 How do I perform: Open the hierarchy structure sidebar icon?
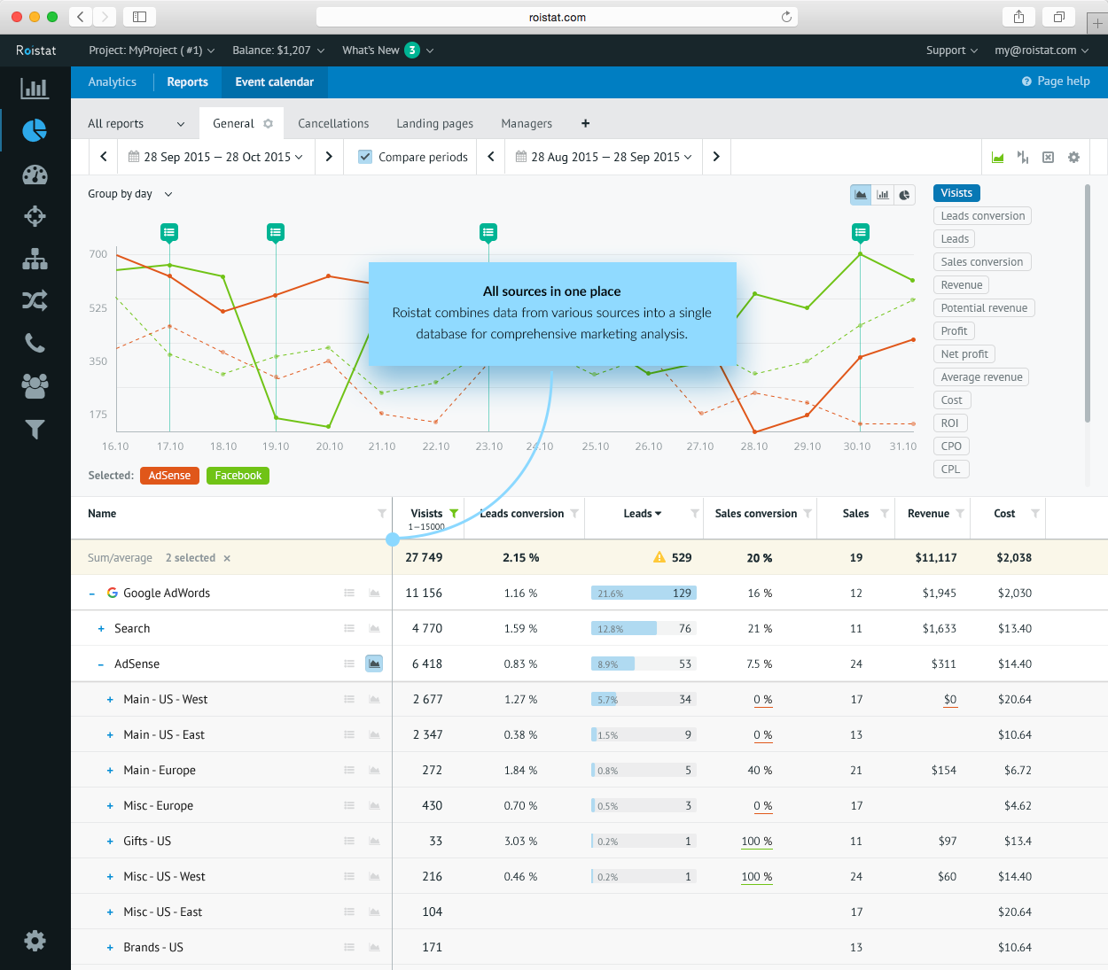[x=35, y=259]
